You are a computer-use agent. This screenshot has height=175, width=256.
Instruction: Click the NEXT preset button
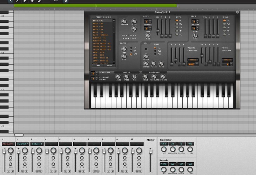[109, 65]
